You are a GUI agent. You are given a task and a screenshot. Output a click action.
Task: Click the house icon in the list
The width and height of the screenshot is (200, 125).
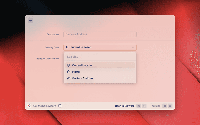tap(69, 72)
